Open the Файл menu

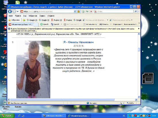click(11, 16)
